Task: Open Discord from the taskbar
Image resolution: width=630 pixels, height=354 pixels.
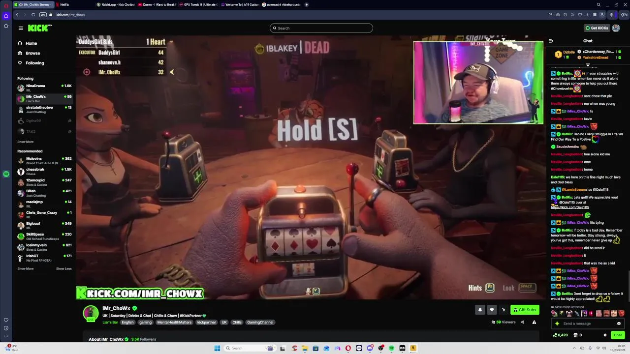Action: [370, 348]
